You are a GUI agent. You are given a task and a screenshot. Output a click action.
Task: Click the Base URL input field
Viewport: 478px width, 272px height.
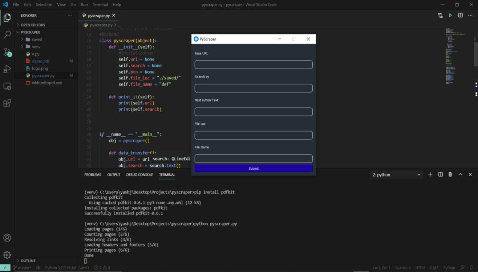click(x=254, y=65)
